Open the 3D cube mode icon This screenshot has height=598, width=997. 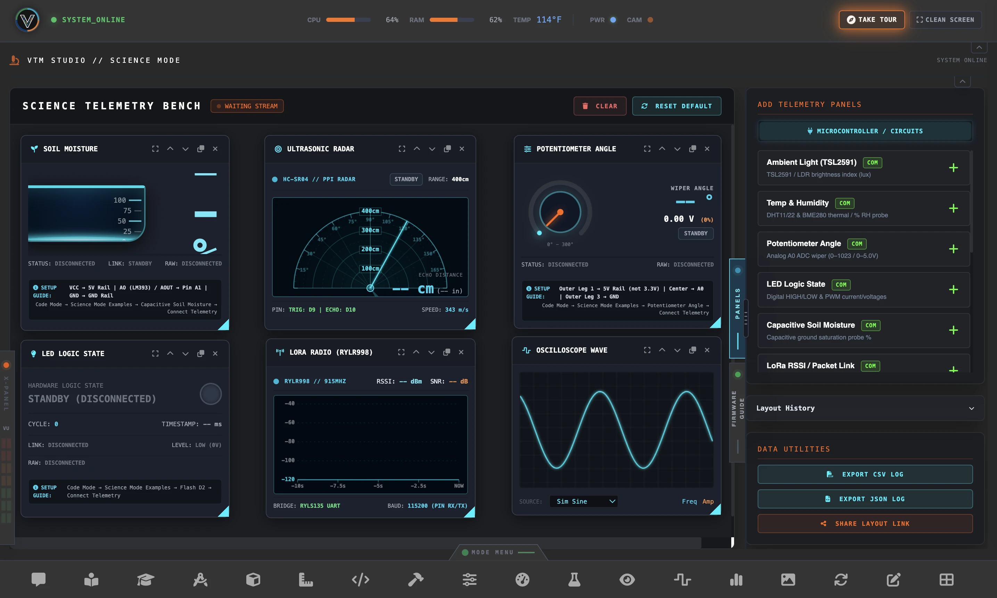[x=253, y=580]
